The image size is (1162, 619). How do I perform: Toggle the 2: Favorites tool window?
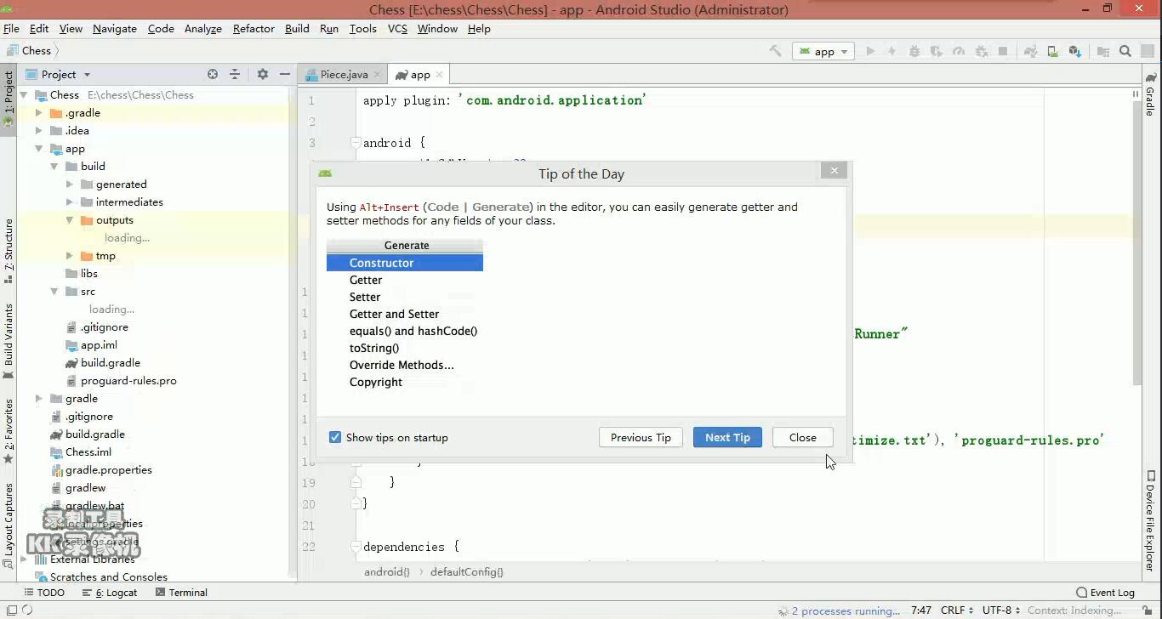pyautogui.click(x=9, y=431)
